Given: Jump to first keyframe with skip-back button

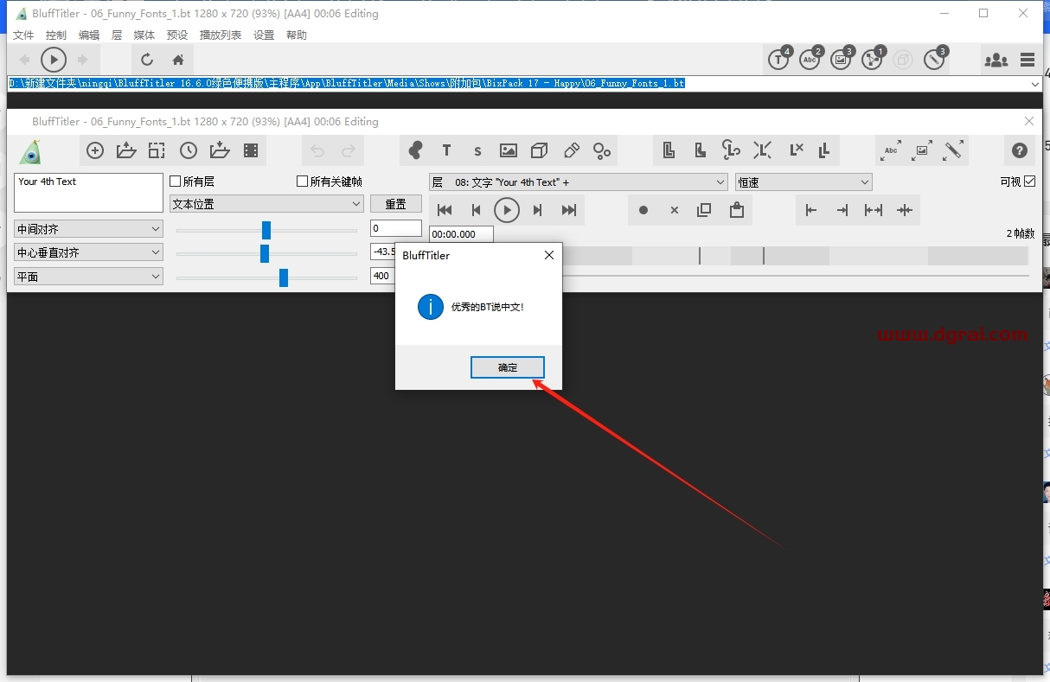Looking at the screenshot, I should (445, 210).
